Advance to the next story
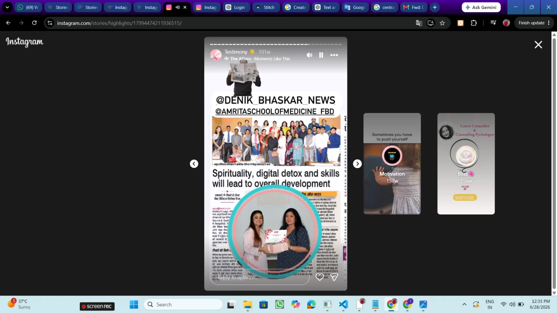Screen dimensions: 557x313 tap(357, 164)
